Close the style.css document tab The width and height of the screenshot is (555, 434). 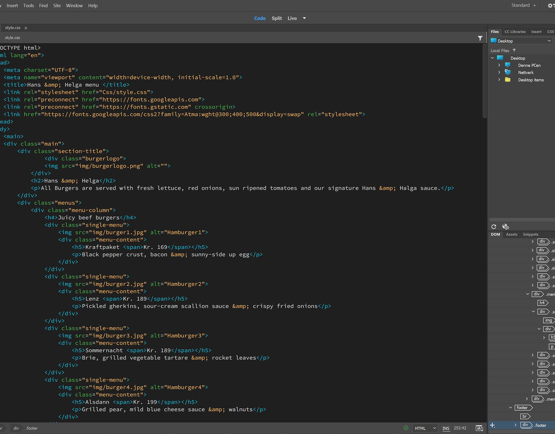point(26,28)
